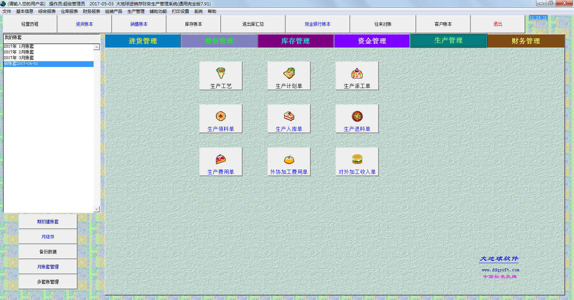Restore down the application window

pos(551,4)
